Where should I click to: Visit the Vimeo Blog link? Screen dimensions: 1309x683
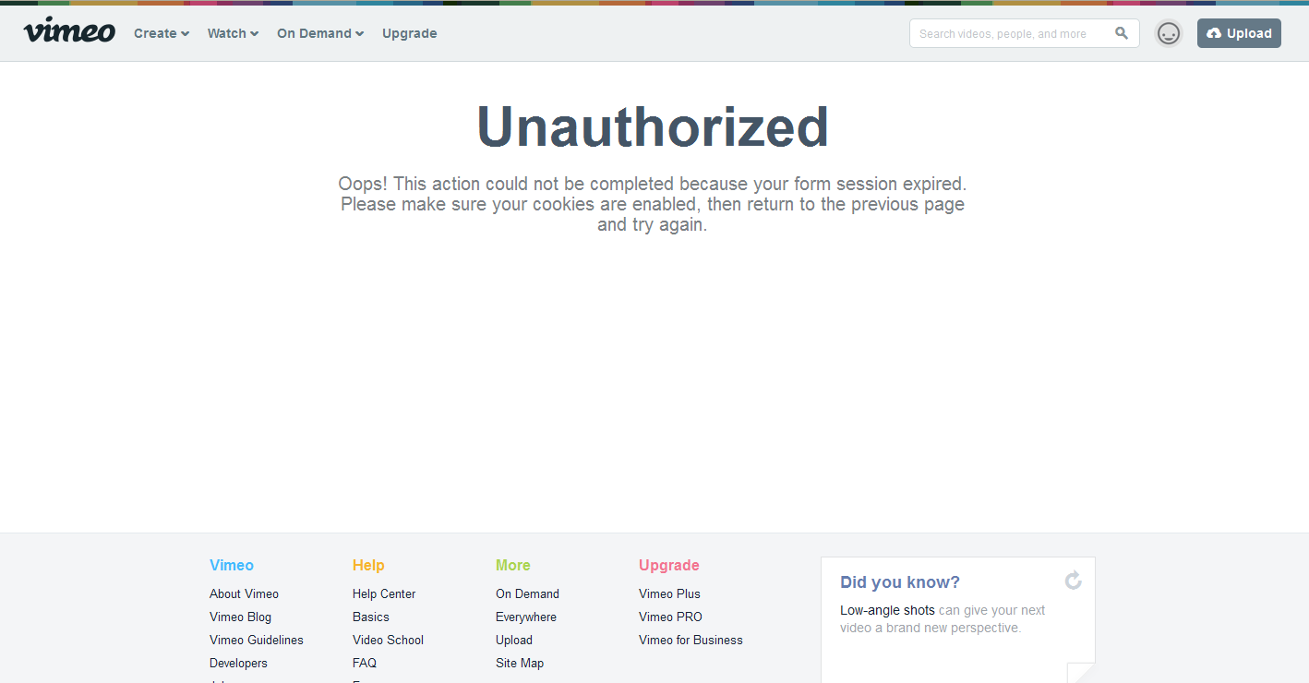click(x=240, y=617)
